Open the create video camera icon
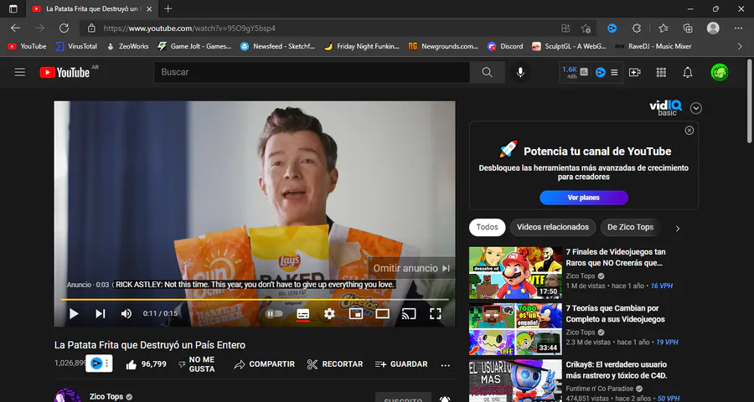 click(x=635, y=72)
